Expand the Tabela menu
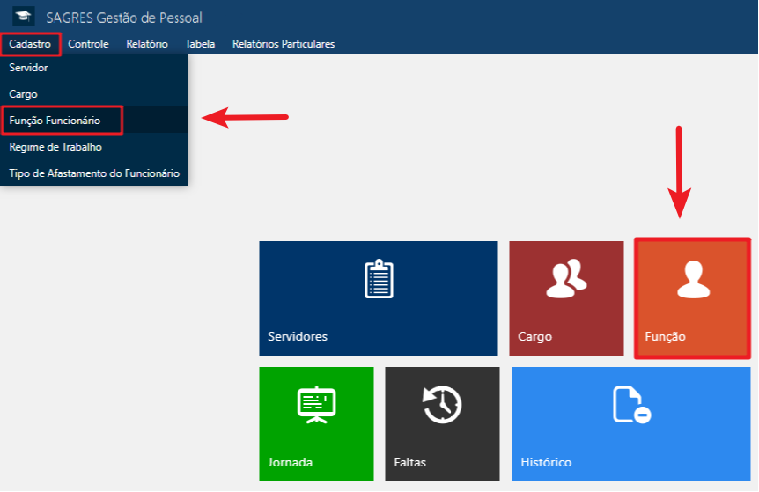 [200, 43]
